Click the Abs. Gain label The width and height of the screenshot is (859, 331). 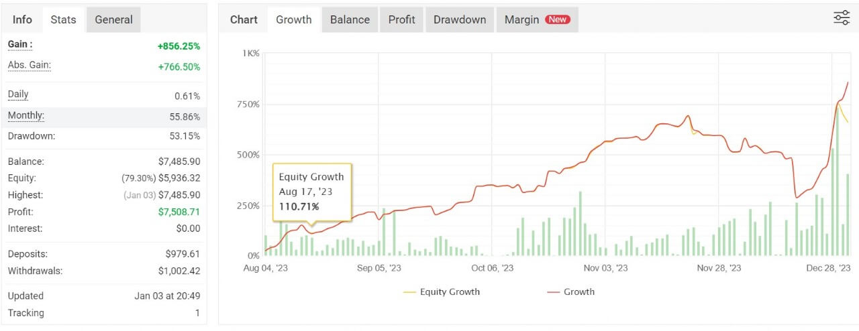coord(30,65)
